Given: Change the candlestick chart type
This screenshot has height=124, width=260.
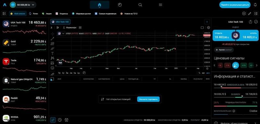Looking at the screenshot, I should click(58, 28).
